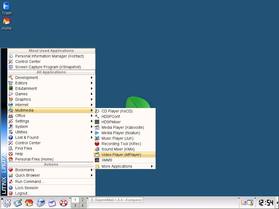
Task: Open Personal Files (Home) entry
Action: [x=51, y=159]
